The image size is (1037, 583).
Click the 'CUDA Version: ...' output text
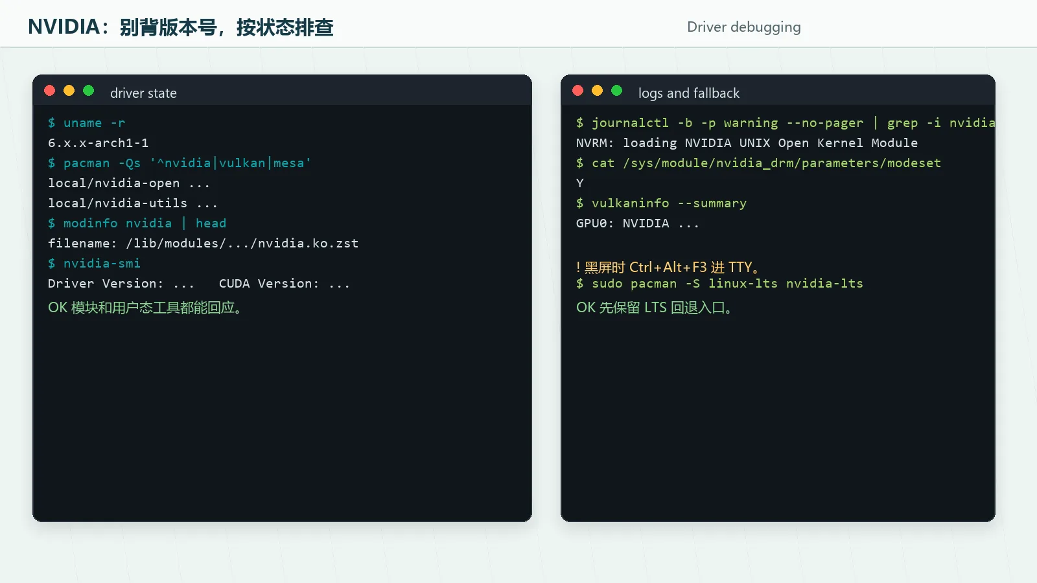pos(285,284)
